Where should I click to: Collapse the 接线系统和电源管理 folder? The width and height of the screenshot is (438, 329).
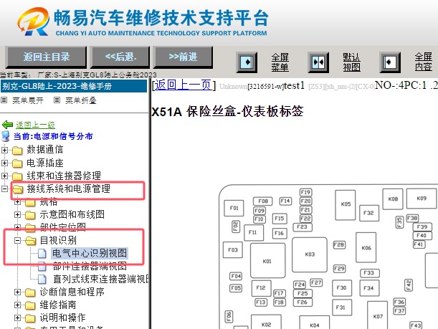coord(4,189)
